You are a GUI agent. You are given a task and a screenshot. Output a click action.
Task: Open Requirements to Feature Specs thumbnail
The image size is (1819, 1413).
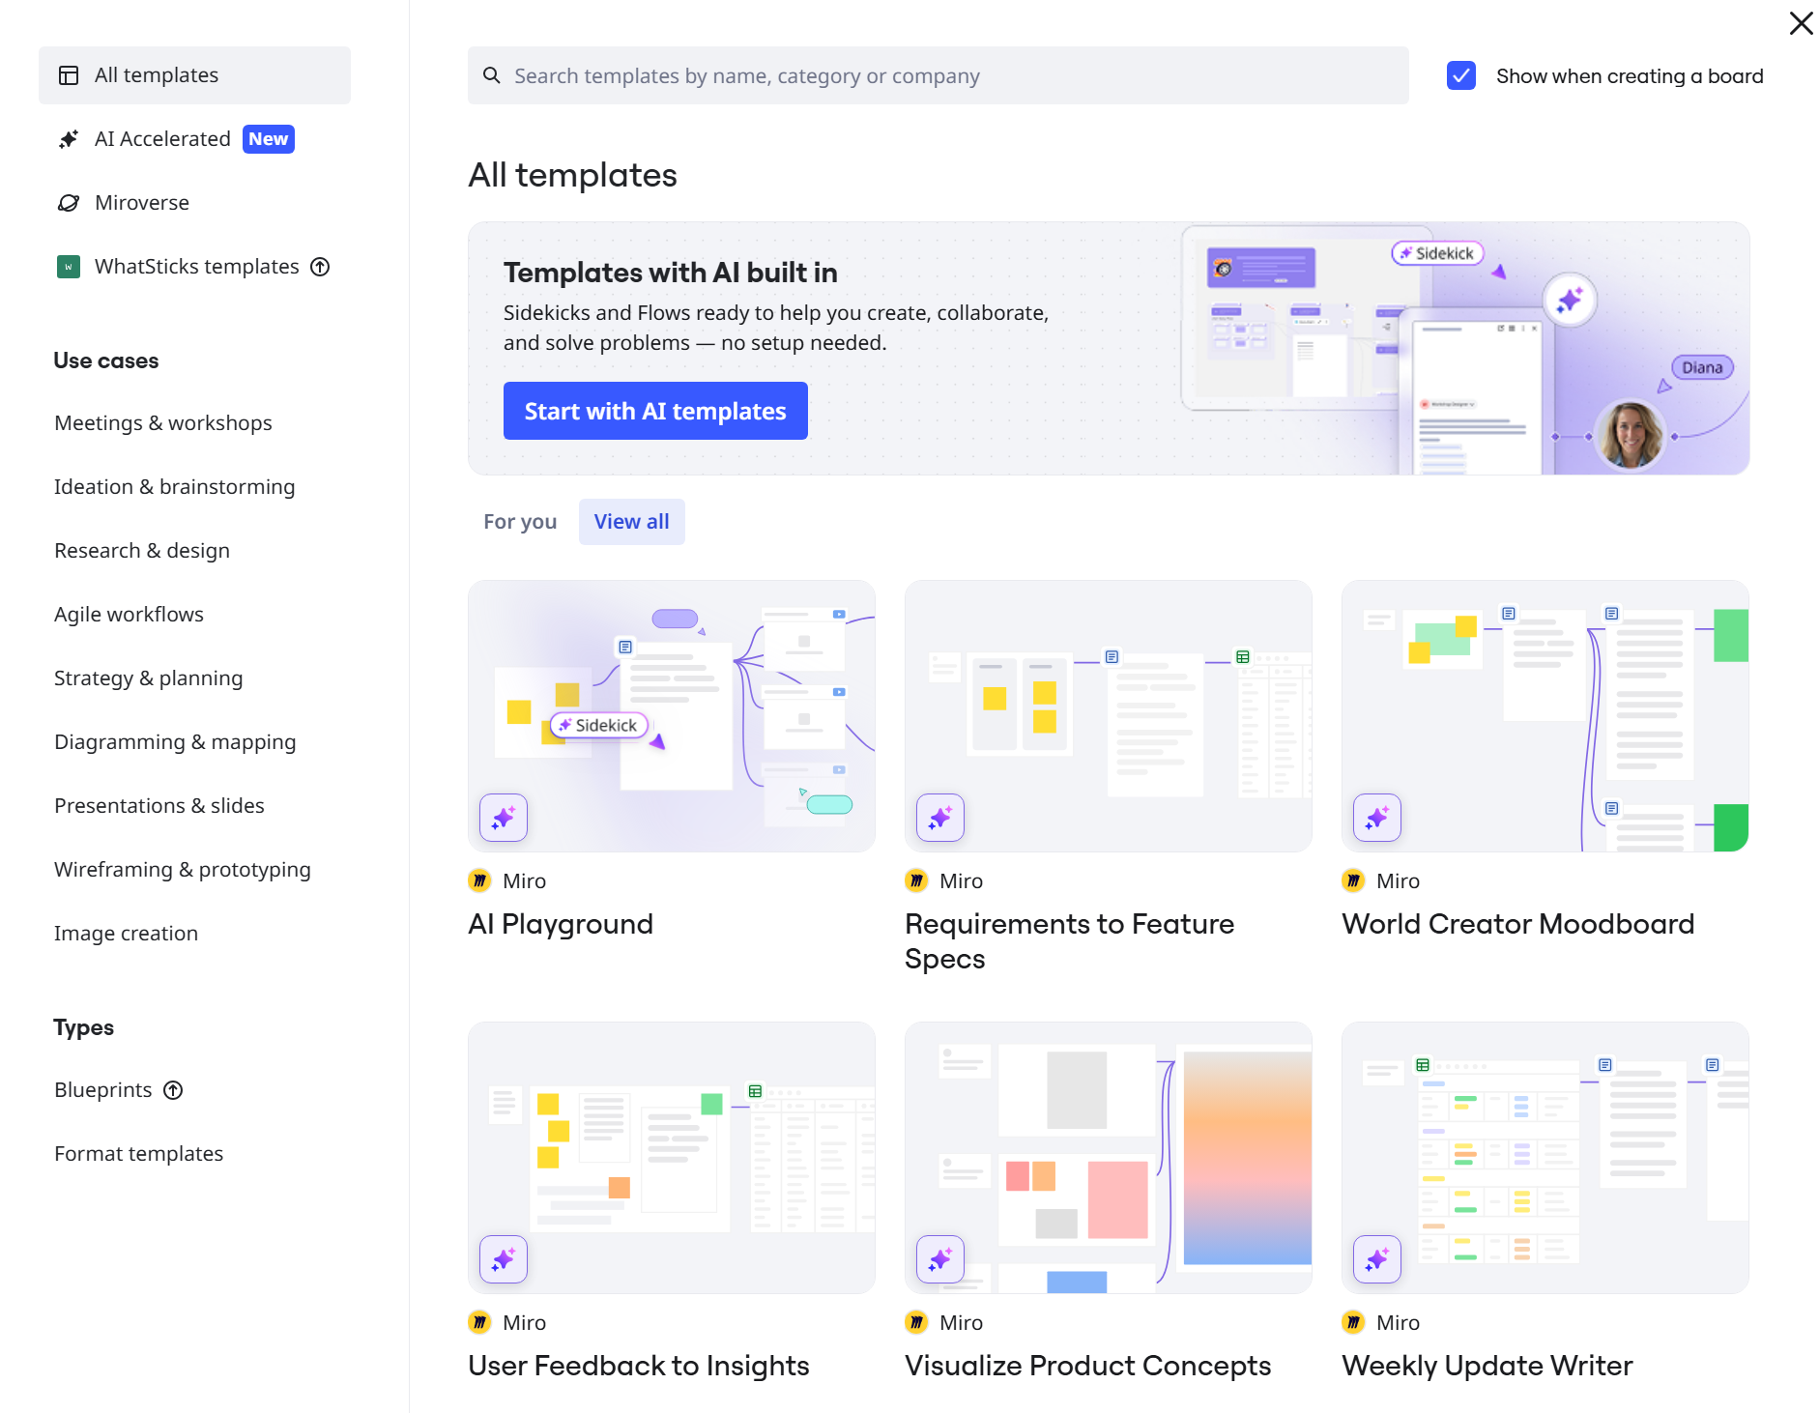1109,716
